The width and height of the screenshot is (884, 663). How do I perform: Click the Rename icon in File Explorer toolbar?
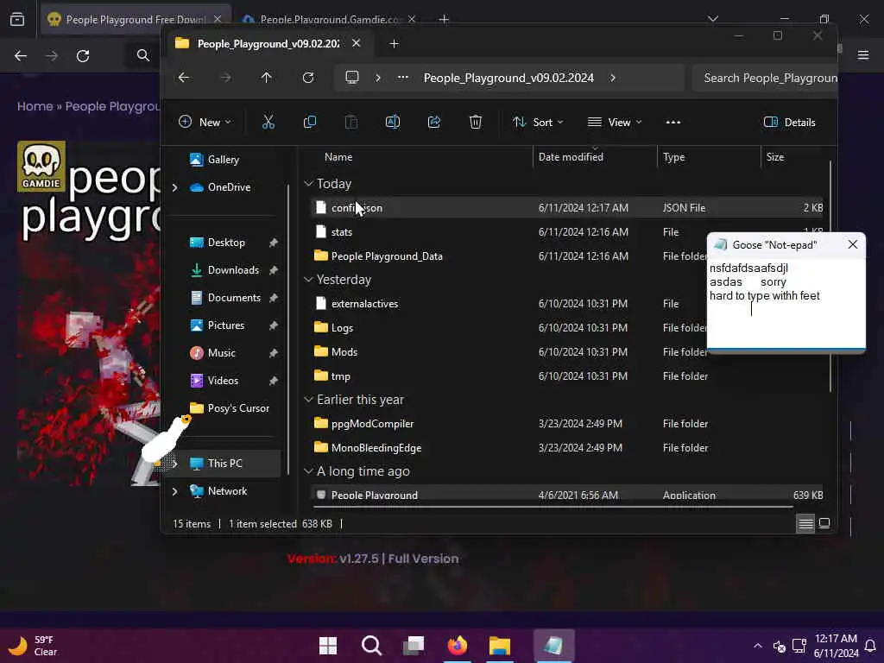pyautogui.click(x=393, y=122)
